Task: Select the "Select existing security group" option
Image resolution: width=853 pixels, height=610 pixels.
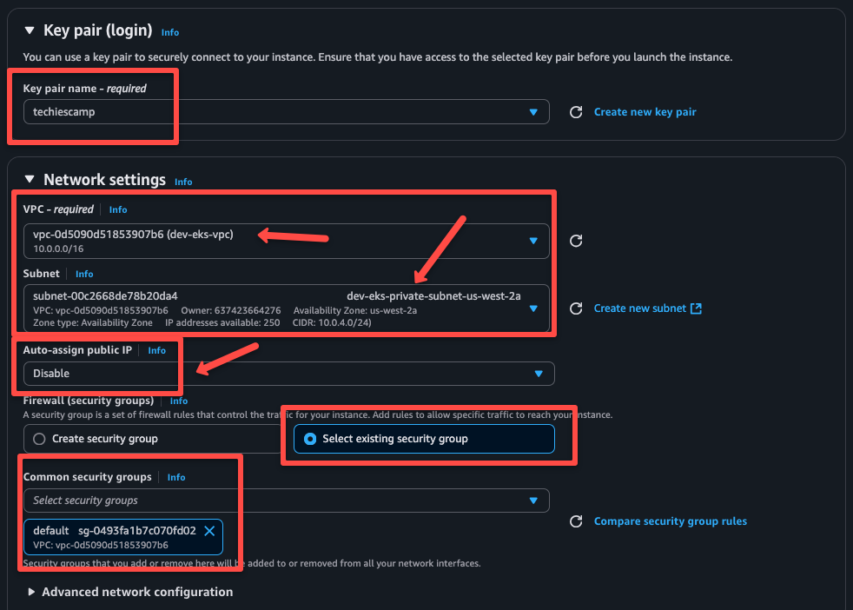Action: (311, 439)
